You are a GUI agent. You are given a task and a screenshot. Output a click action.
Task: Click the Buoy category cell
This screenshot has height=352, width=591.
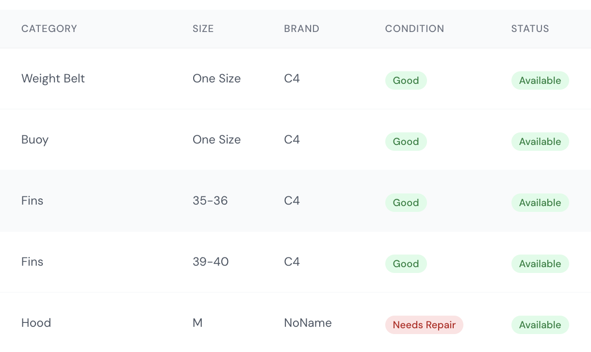(x=35, y=140)
